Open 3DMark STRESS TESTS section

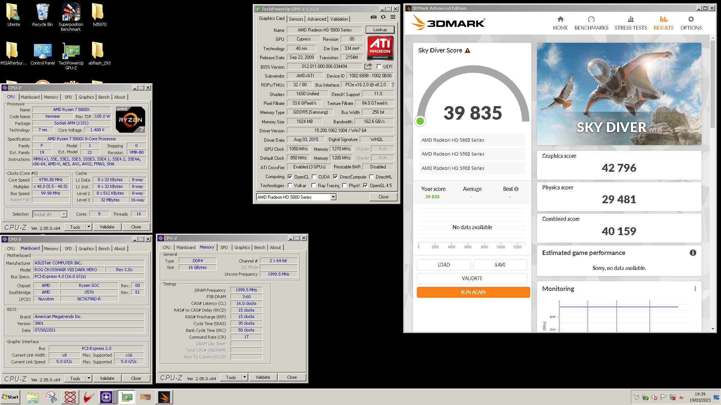(x=630, y=23)
